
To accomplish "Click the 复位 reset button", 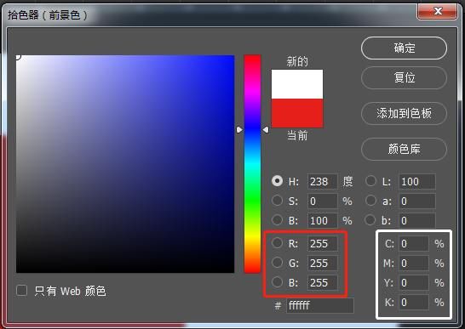I will click(404, 78).
